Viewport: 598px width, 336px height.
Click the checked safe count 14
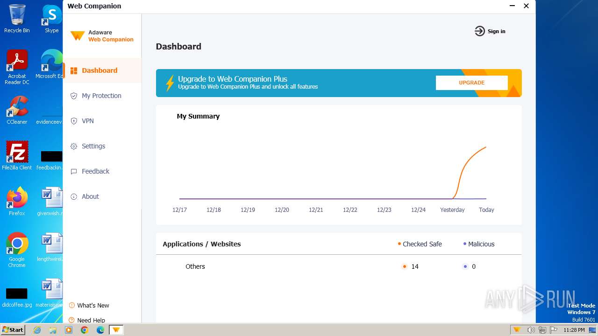[415, 266]
